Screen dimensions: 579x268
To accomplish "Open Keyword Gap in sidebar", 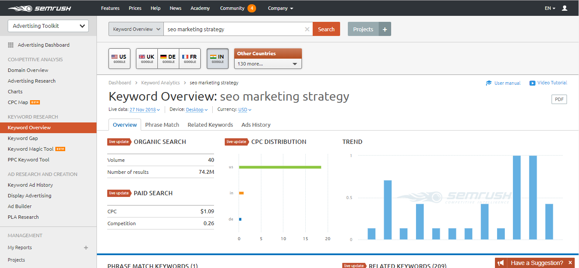I will (23, 138).
